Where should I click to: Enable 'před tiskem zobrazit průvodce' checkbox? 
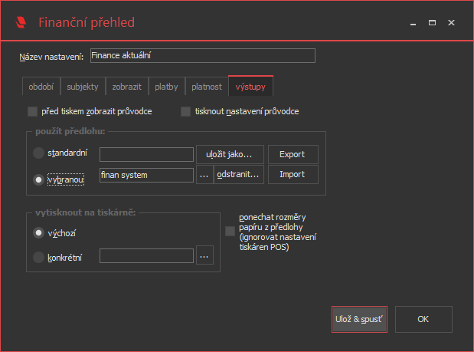click(x=32, y=111)
